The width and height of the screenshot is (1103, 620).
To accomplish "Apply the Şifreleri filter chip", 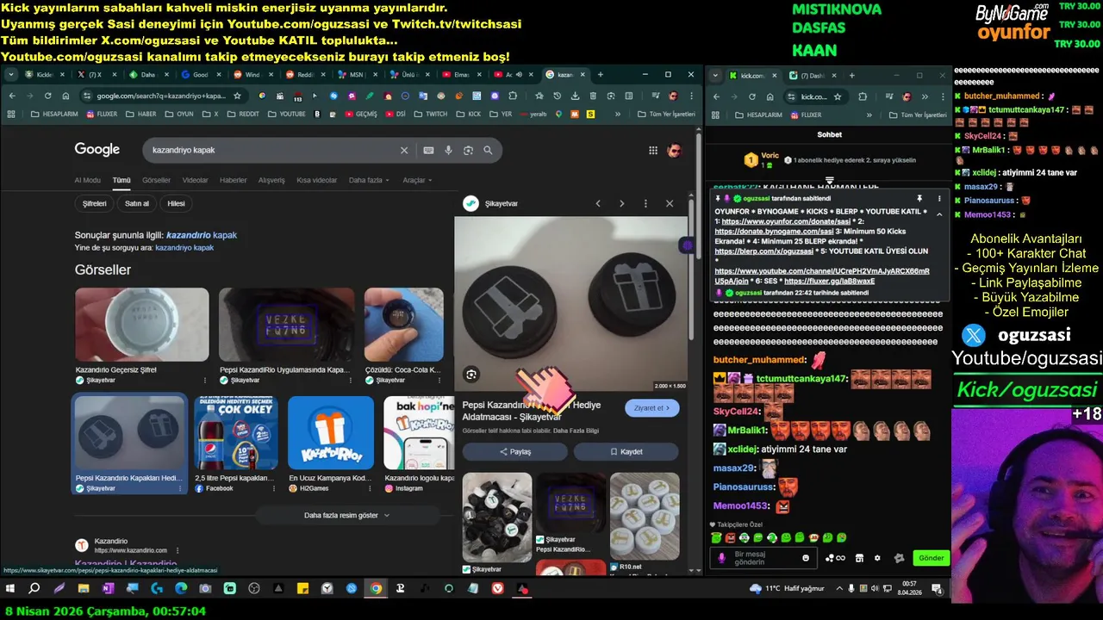I will [x=94, y=204].
